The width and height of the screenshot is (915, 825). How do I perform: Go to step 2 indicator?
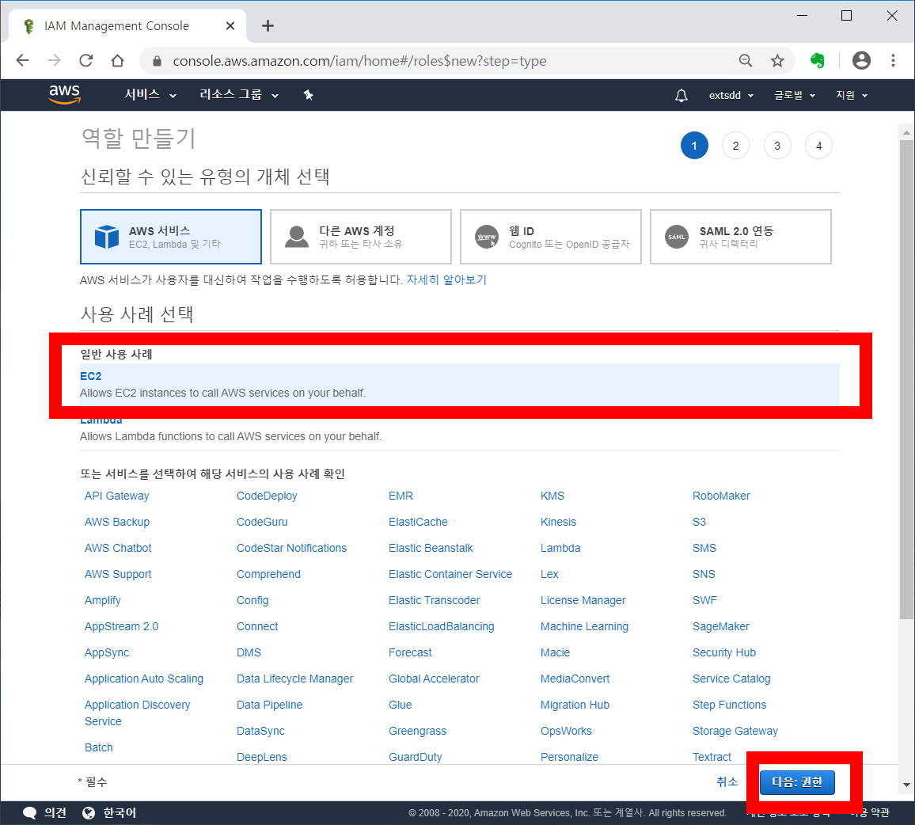click(x=735, y=146)
